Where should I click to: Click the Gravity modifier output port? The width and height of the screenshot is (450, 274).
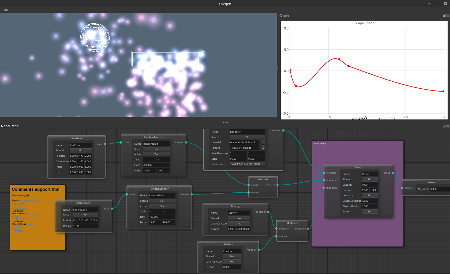pyautogui.click(x=268, y=212)
